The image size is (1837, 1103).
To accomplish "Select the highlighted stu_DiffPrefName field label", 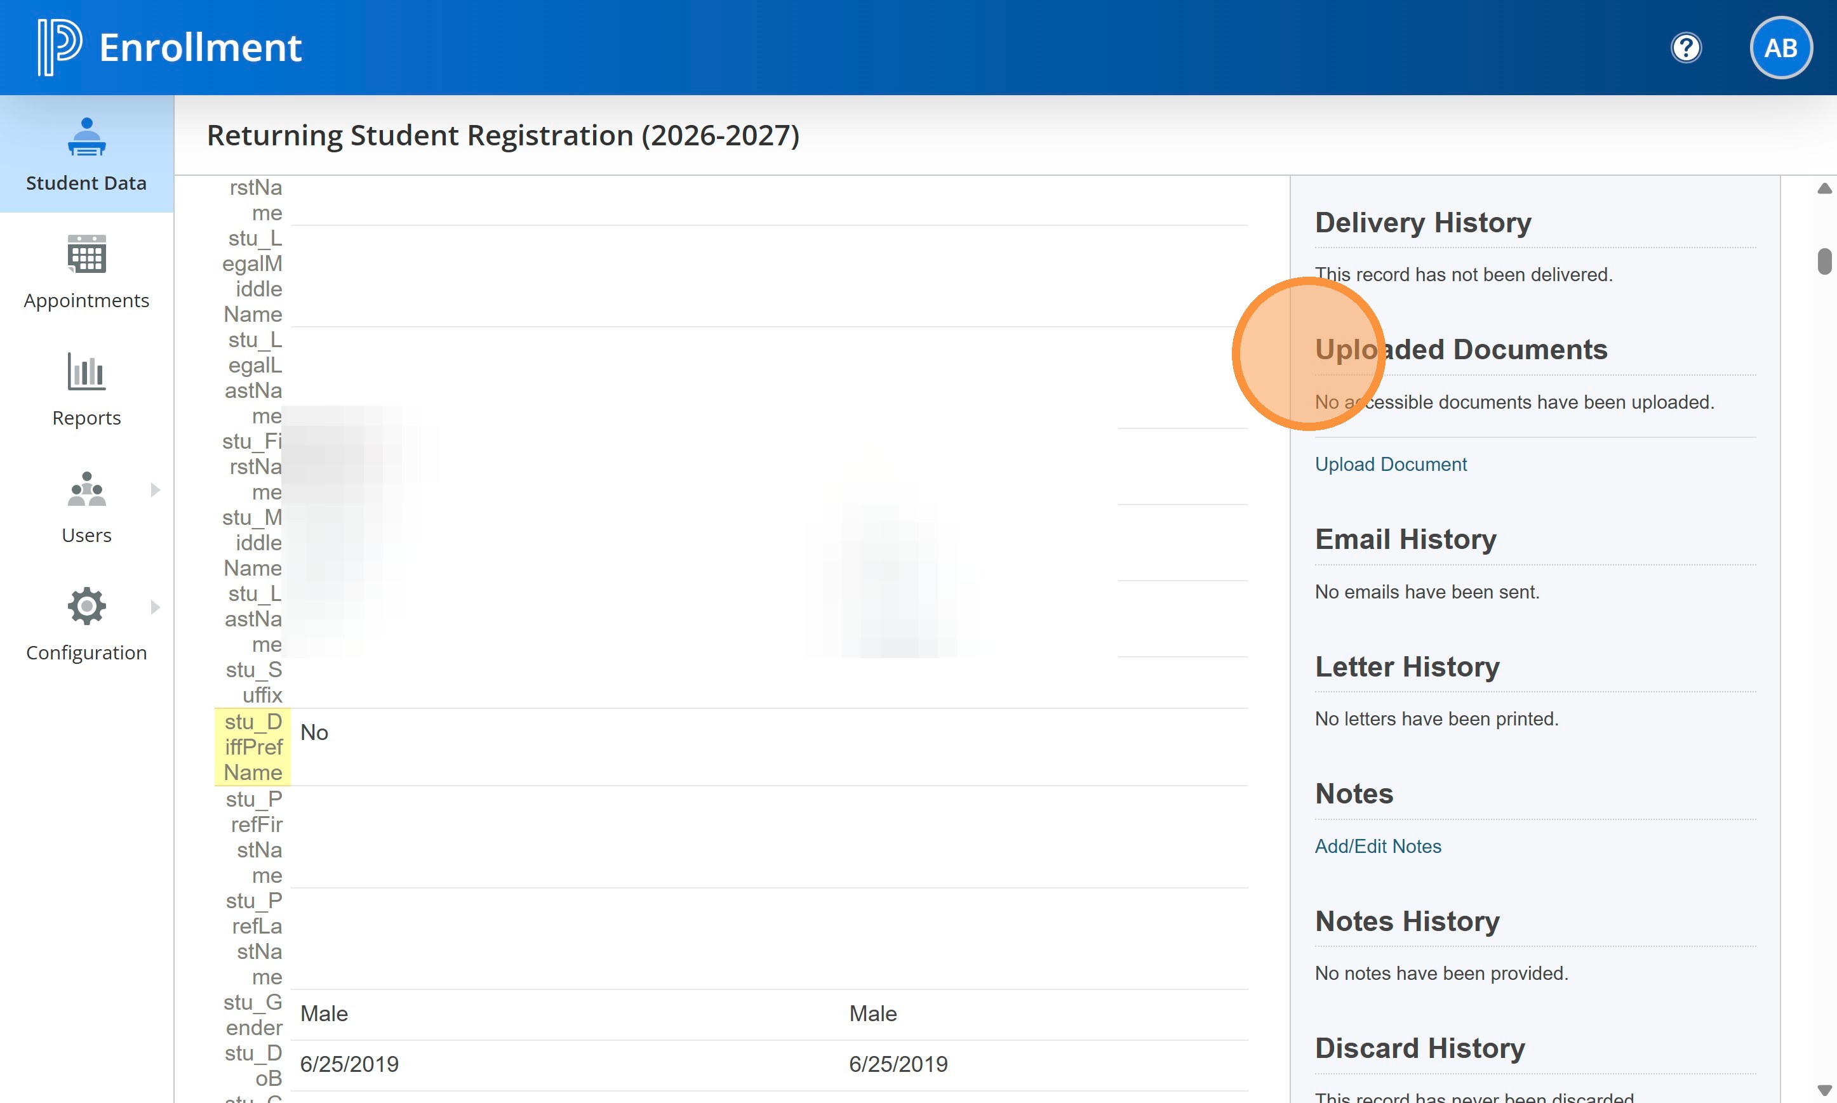I will [253, 747].
